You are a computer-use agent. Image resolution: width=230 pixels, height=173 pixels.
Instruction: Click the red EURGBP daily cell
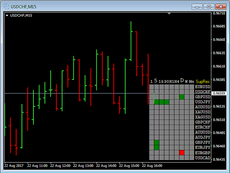point(181,153)
